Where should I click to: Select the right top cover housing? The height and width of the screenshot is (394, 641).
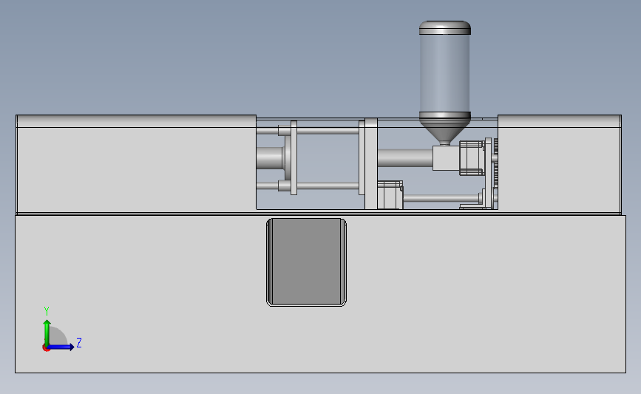click(x=559, y=164)
